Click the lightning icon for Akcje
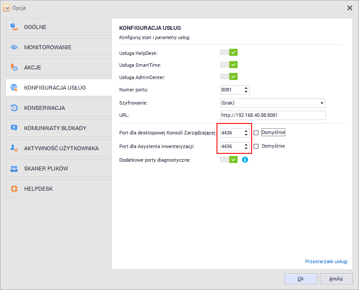Screen dimensions: 359x290 (x=14, y=68)
